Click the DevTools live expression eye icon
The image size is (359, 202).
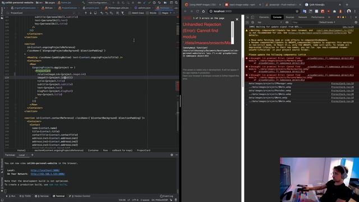pos(287,22)
